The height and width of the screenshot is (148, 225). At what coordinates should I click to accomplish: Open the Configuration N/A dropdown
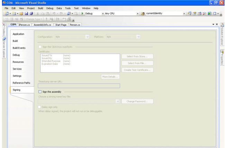[x=87, y=37]
